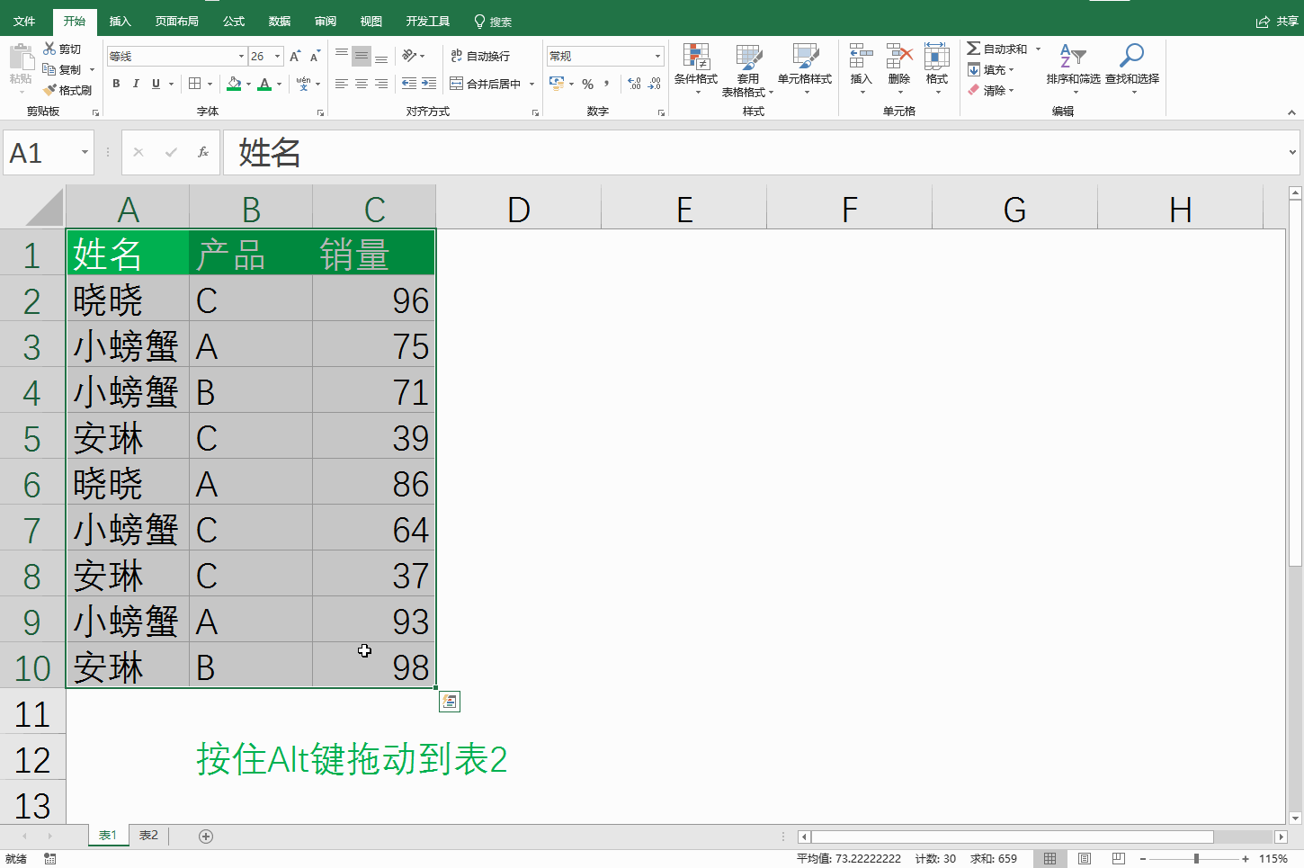Click the phonetic guide (wén) icon

(304, 84)
